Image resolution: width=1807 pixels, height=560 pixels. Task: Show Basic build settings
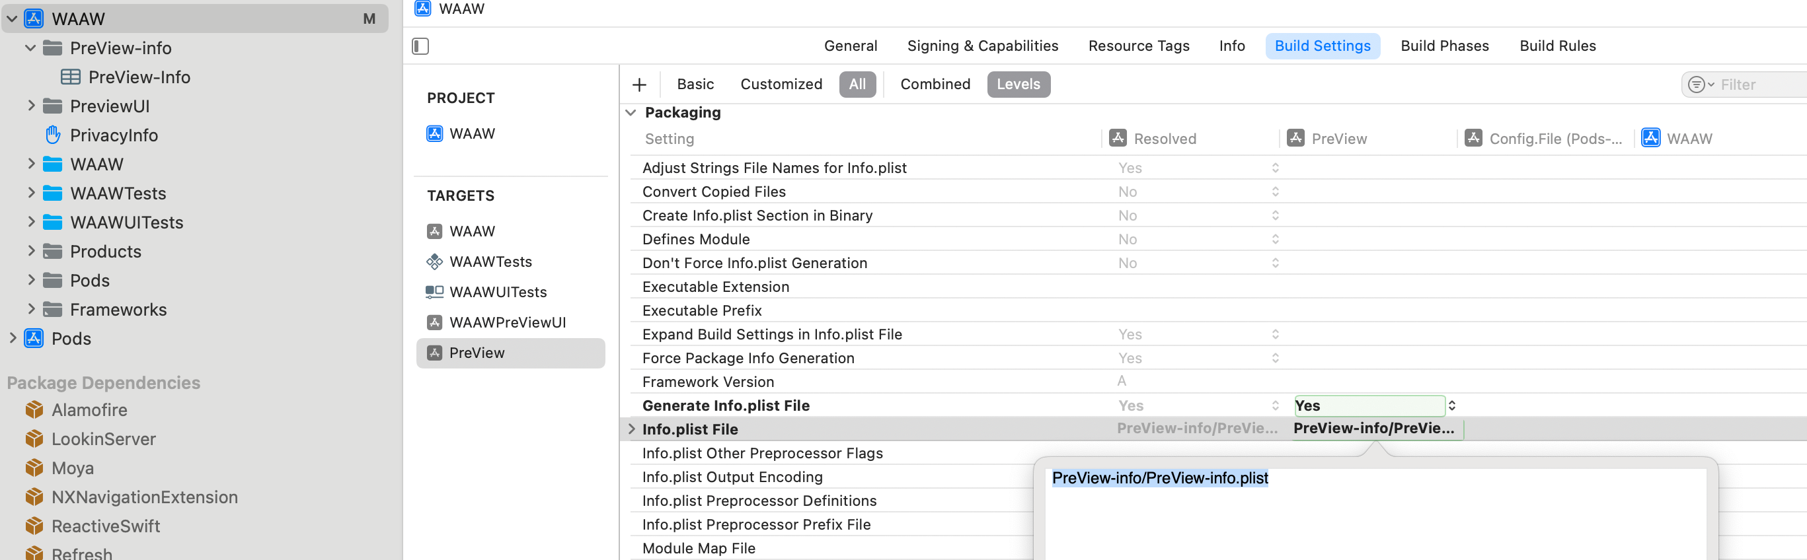pyautogui.click(x=695, y=85)
